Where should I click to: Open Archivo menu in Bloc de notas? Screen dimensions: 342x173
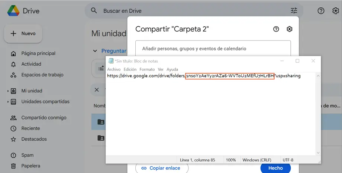pos(114,69)
